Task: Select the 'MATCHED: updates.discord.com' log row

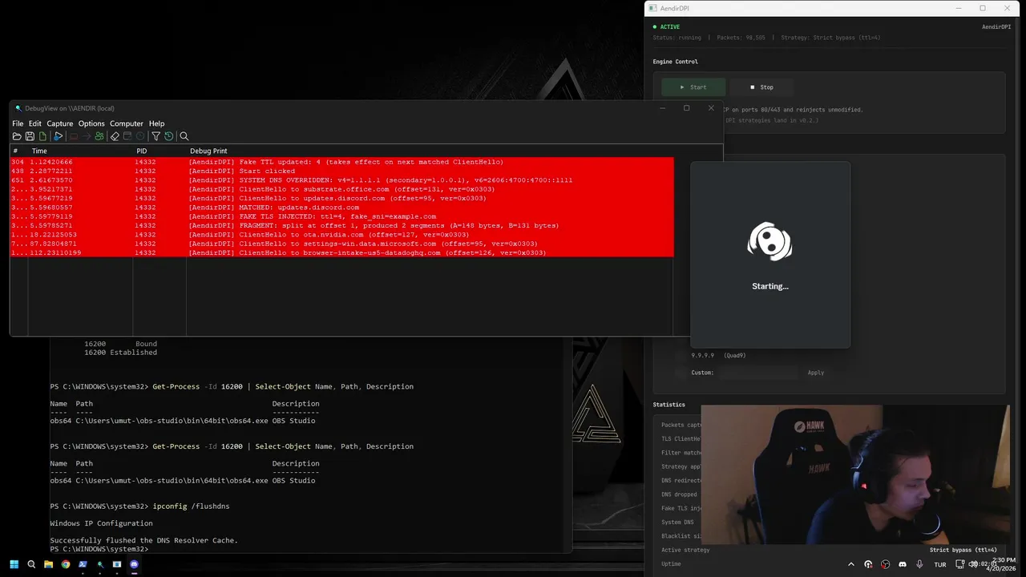Action: click(x=342, y=208)
